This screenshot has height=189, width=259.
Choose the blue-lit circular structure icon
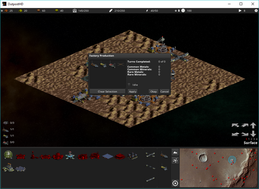point(70,155)
